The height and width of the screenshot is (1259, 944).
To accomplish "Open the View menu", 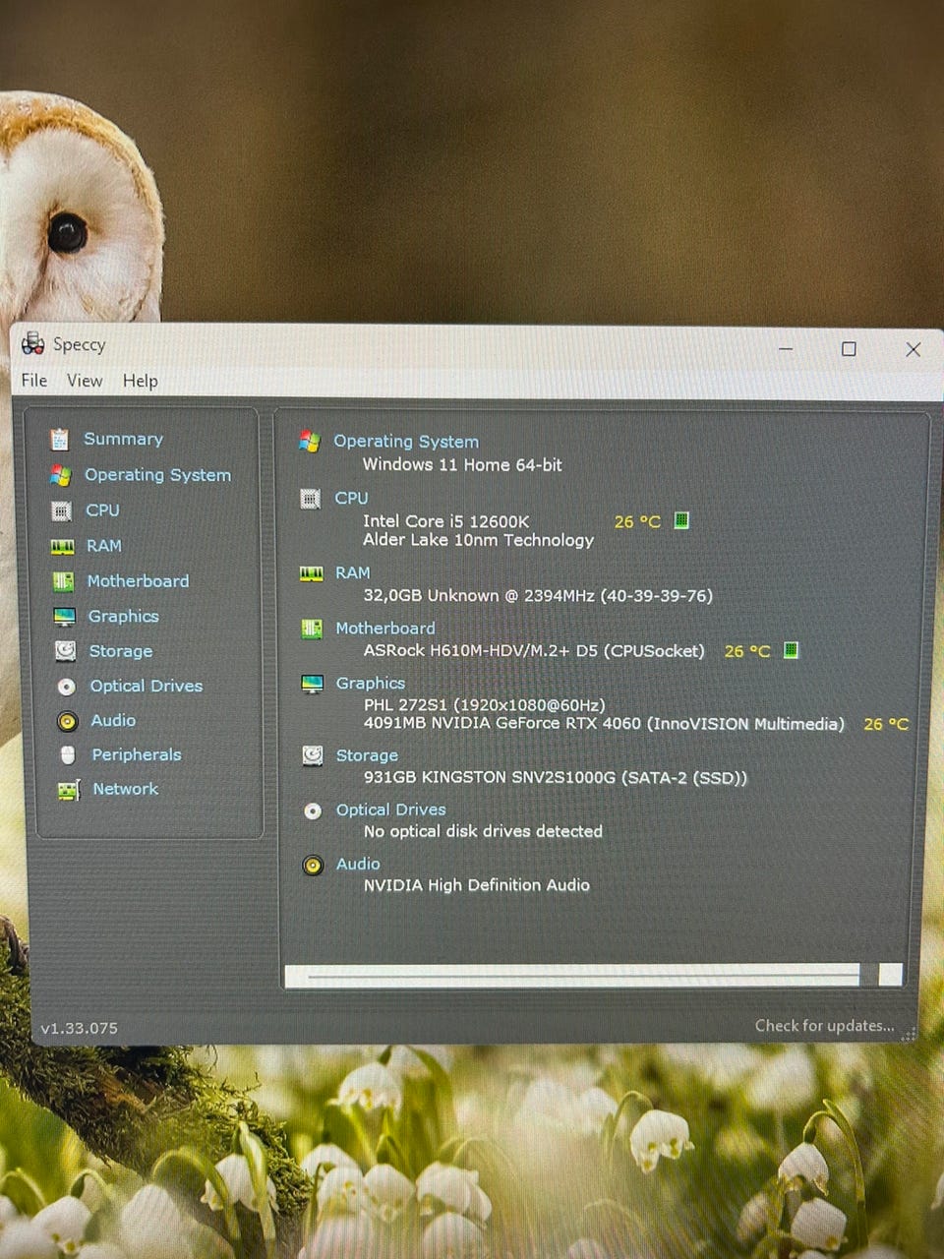I will coord(85,381).
